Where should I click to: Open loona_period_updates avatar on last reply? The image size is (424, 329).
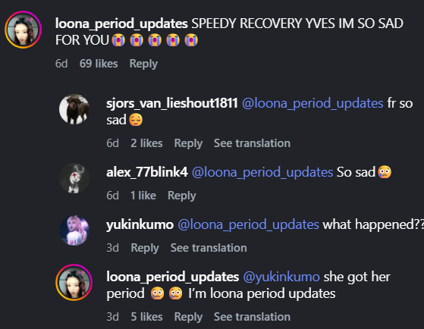coord(74,283)
